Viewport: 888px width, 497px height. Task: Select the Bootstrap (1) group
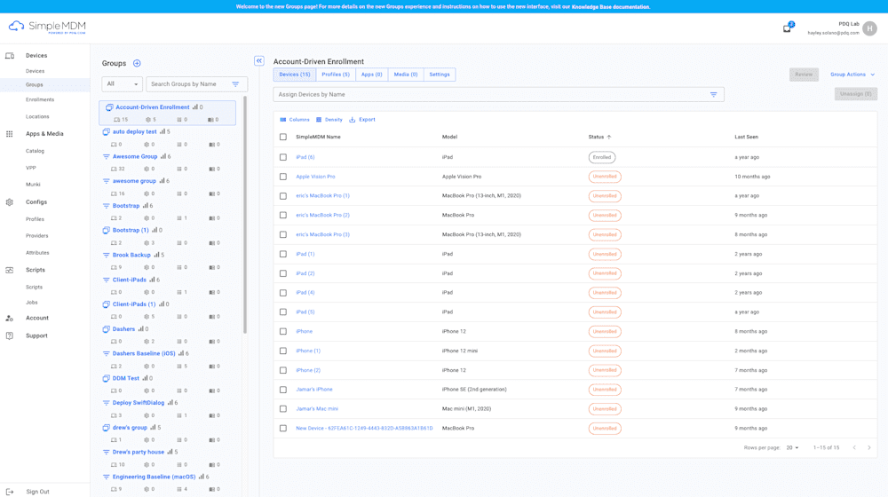[131, 231]
